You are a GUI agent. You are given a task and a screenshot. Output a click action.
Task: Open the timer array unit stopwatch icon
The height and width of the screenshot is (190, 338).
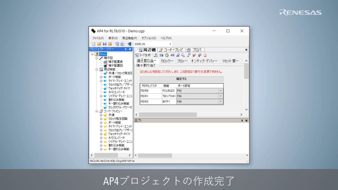(x=167, y=55)
